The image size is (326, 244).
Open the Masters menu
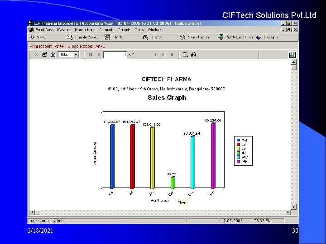64,30
